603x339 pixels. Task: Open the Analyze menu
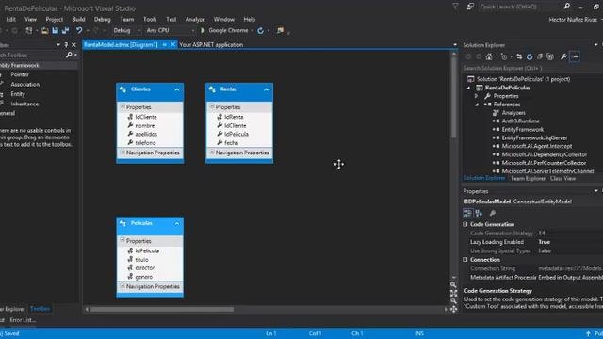[195, 19]
